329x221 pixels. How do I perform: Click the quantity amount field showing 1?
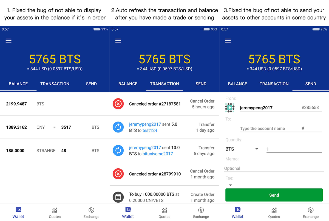click(x=294, y=149)
